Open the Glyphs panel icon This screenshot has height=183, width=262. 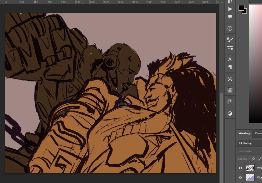(230, 79)
